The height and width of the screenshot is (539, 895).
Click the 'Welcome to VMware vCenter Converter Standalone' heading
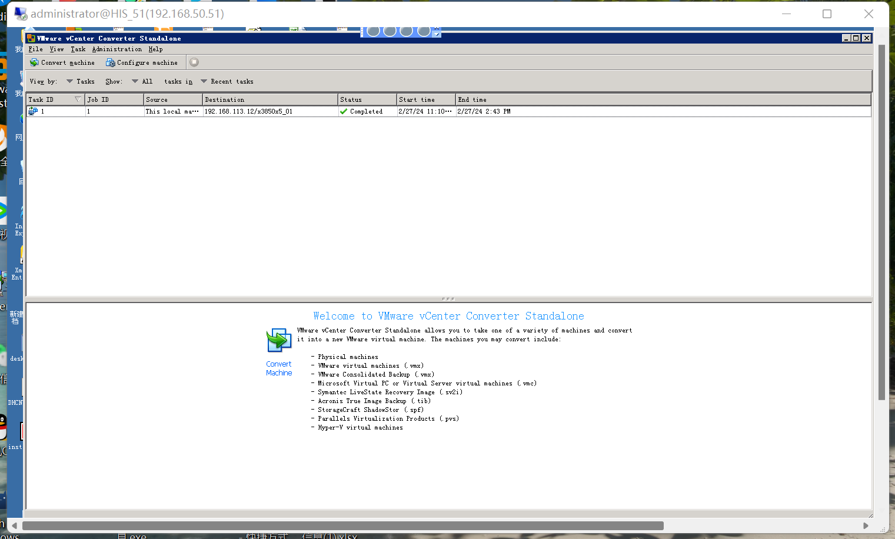[448, 316]
